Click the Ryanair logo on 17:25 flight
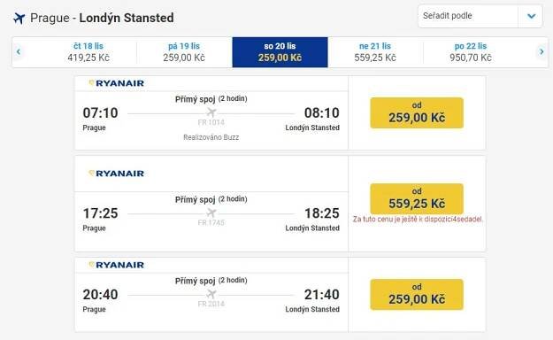The height and width of the screenshot is (340, 553). (116, 174)
